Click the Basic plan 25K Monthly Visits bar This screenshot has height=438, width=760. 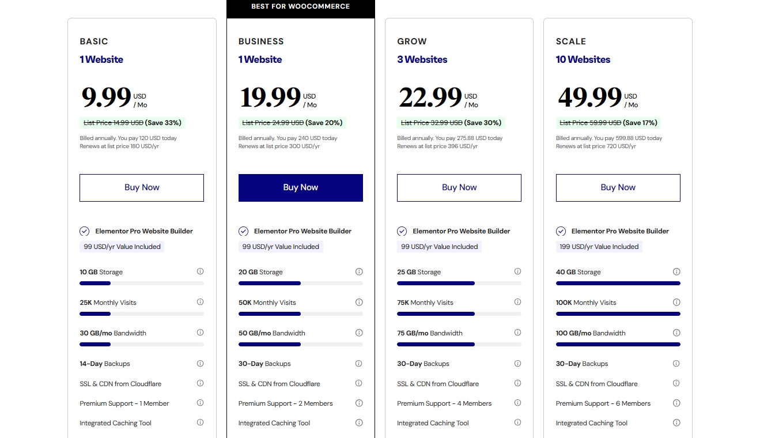point(142,314)
